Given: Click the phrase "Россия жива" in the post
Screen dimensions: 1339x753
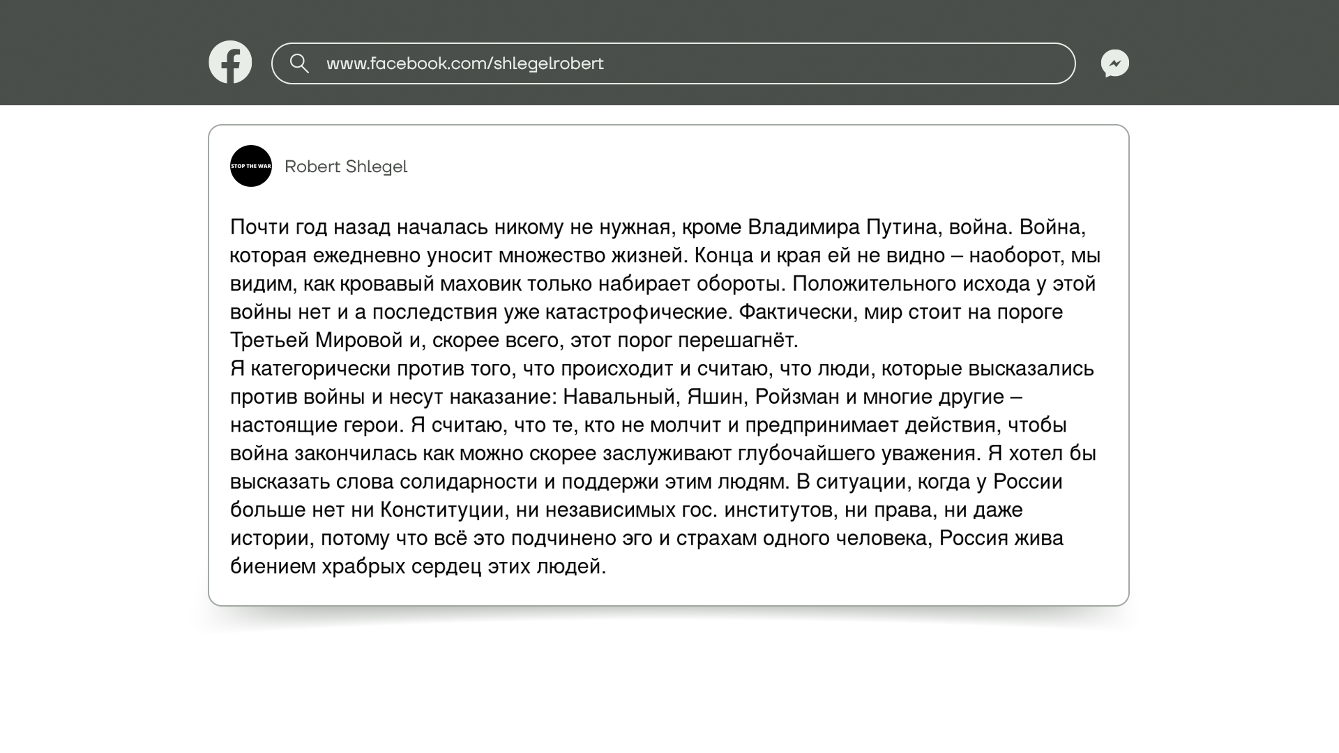Looking at the screenshot, I should (x=1001, y=538).
